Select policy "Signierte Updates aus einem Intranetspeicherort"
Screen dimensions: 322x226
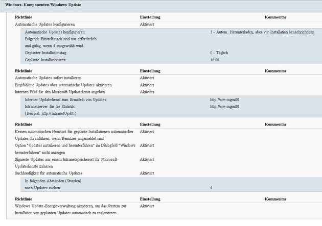tap(66, 163)
